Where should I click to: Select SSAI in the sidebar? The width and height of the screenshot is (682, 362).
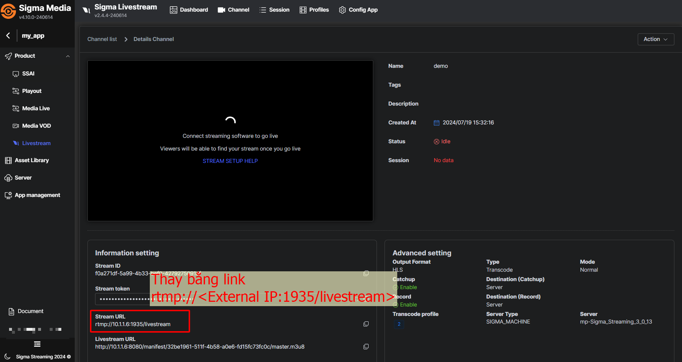[28, 74]
